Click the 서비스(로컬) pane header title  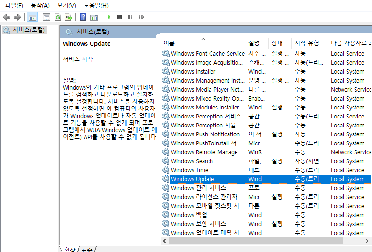click(x=93, y=32)
